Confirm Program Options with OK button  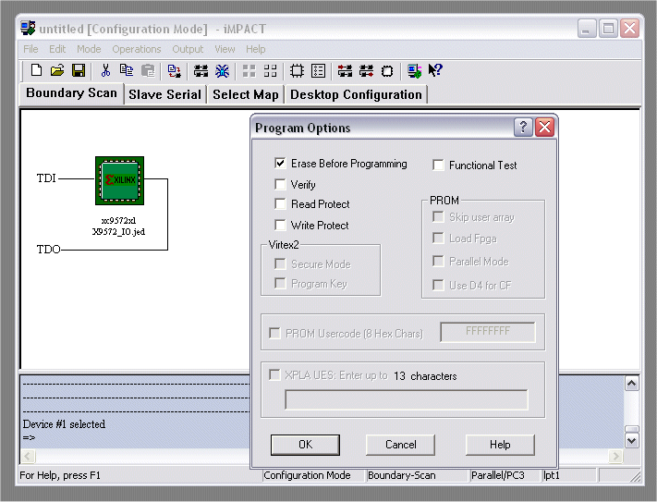[305, 445]
